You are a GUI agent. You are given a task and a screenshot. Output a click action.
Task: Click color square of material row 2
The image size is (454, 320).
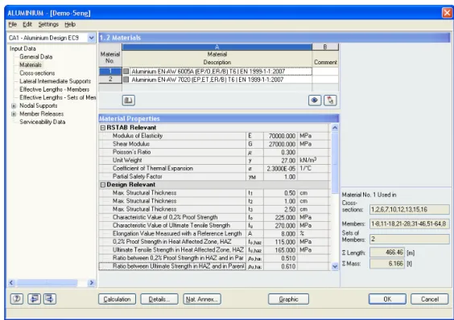coord(126,80)
